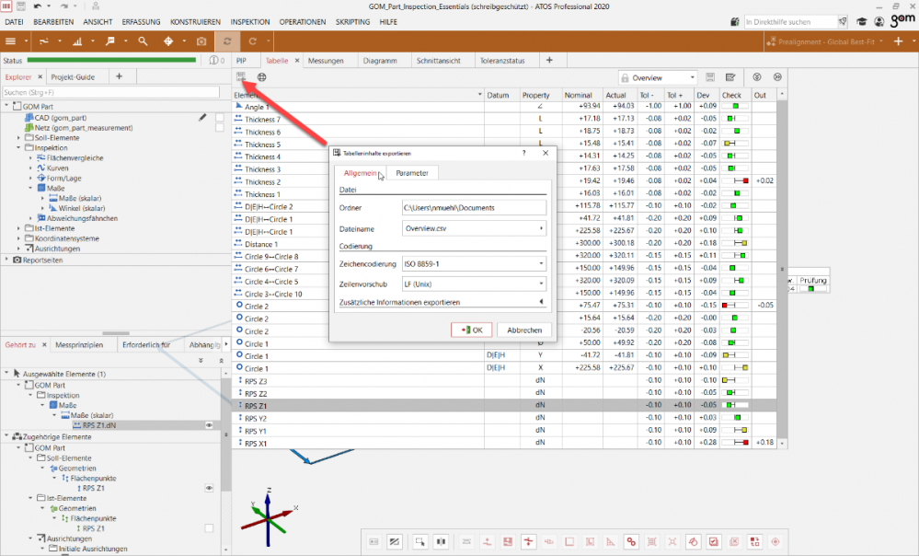Toggle checkbox beside Ist-Elemente RPS Z1
This screenshot has width=919, height=556.
pos(209,528)
